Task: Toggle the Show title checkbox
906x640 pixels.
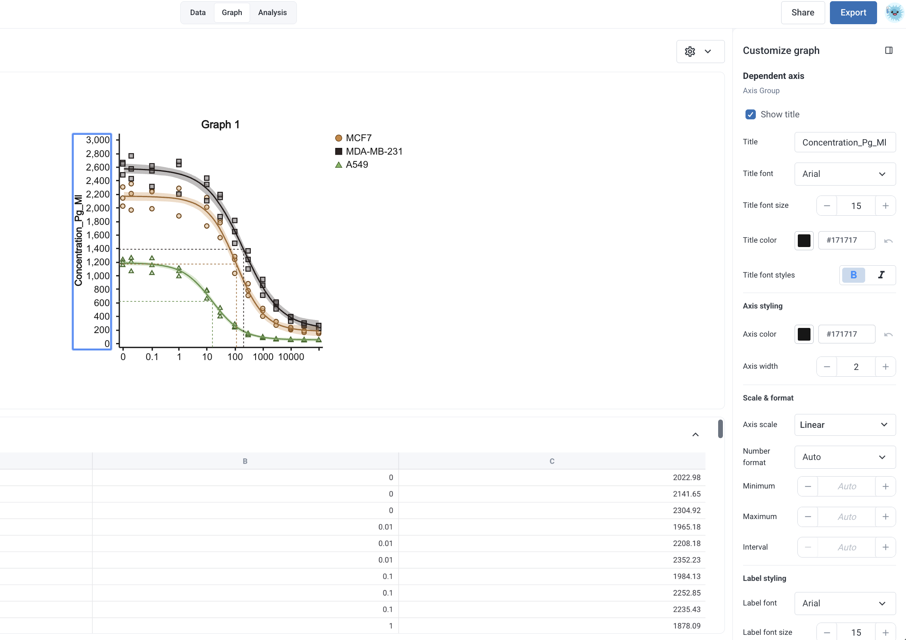Action: pos(750,115)
